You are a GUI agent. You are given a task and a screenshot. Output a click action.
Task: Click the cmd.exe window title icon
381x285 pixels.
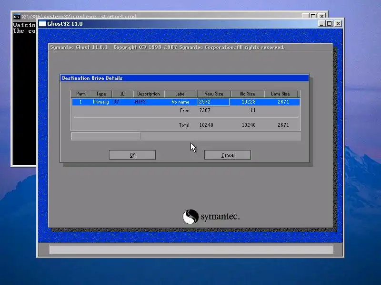pos(17,17)
